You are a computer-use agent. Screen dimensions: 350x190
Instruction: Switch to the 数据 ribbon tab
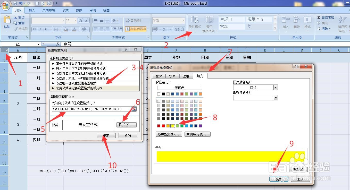pyautogui.click(x=79, y=10)
